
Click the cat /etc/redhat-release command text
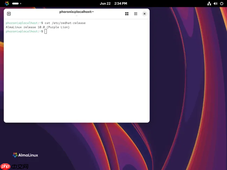click(65, 23)
